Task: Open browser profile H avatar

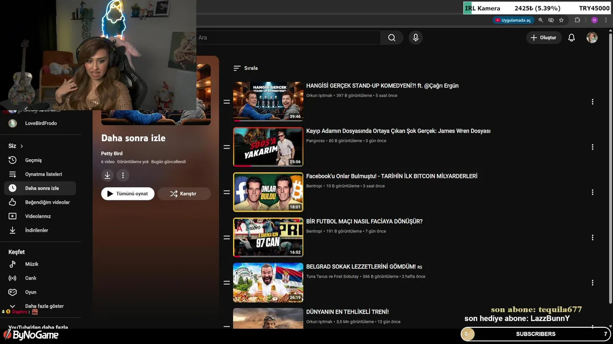Action: [x=594, y=20]
